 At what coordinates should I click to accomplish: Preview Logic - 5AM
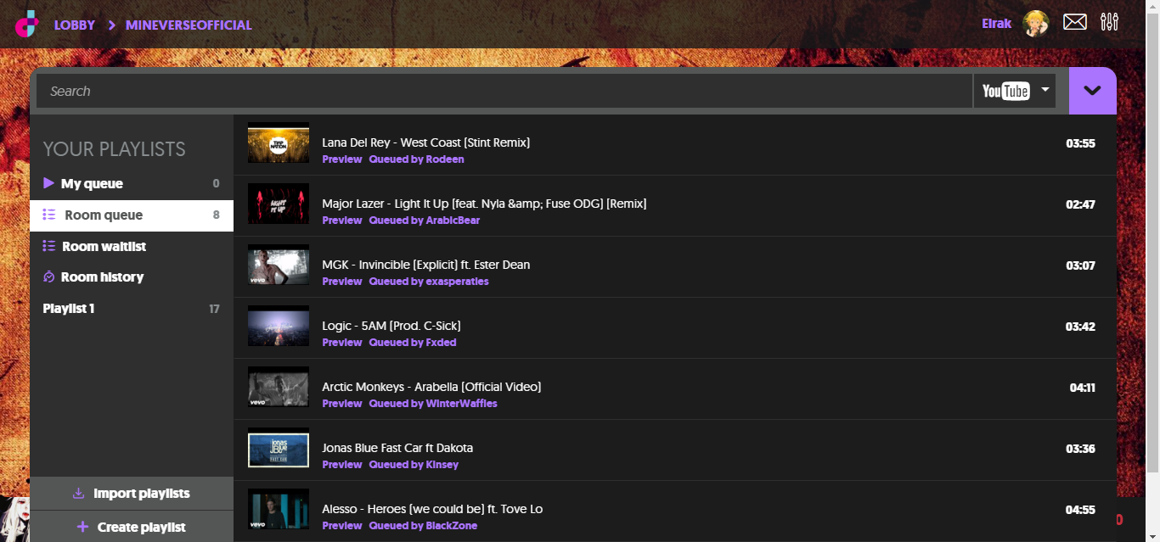point(342,343)
